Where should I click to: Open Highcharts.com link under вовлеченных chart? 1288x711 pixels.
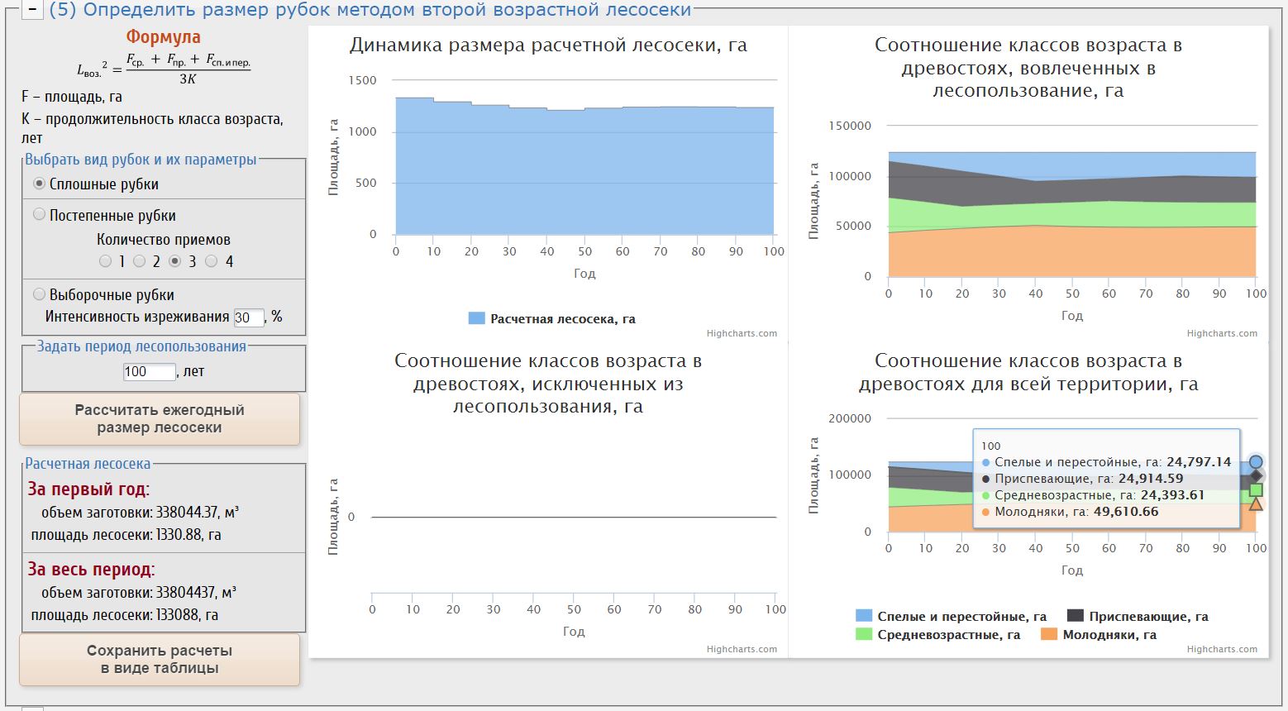(x=1222, y=334)
